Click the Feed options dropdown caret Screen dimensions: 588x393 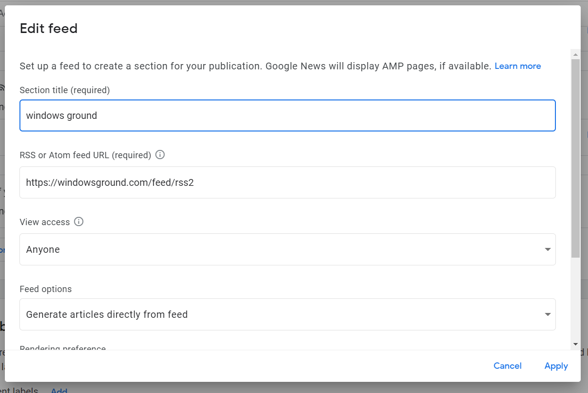coord(549,314)
